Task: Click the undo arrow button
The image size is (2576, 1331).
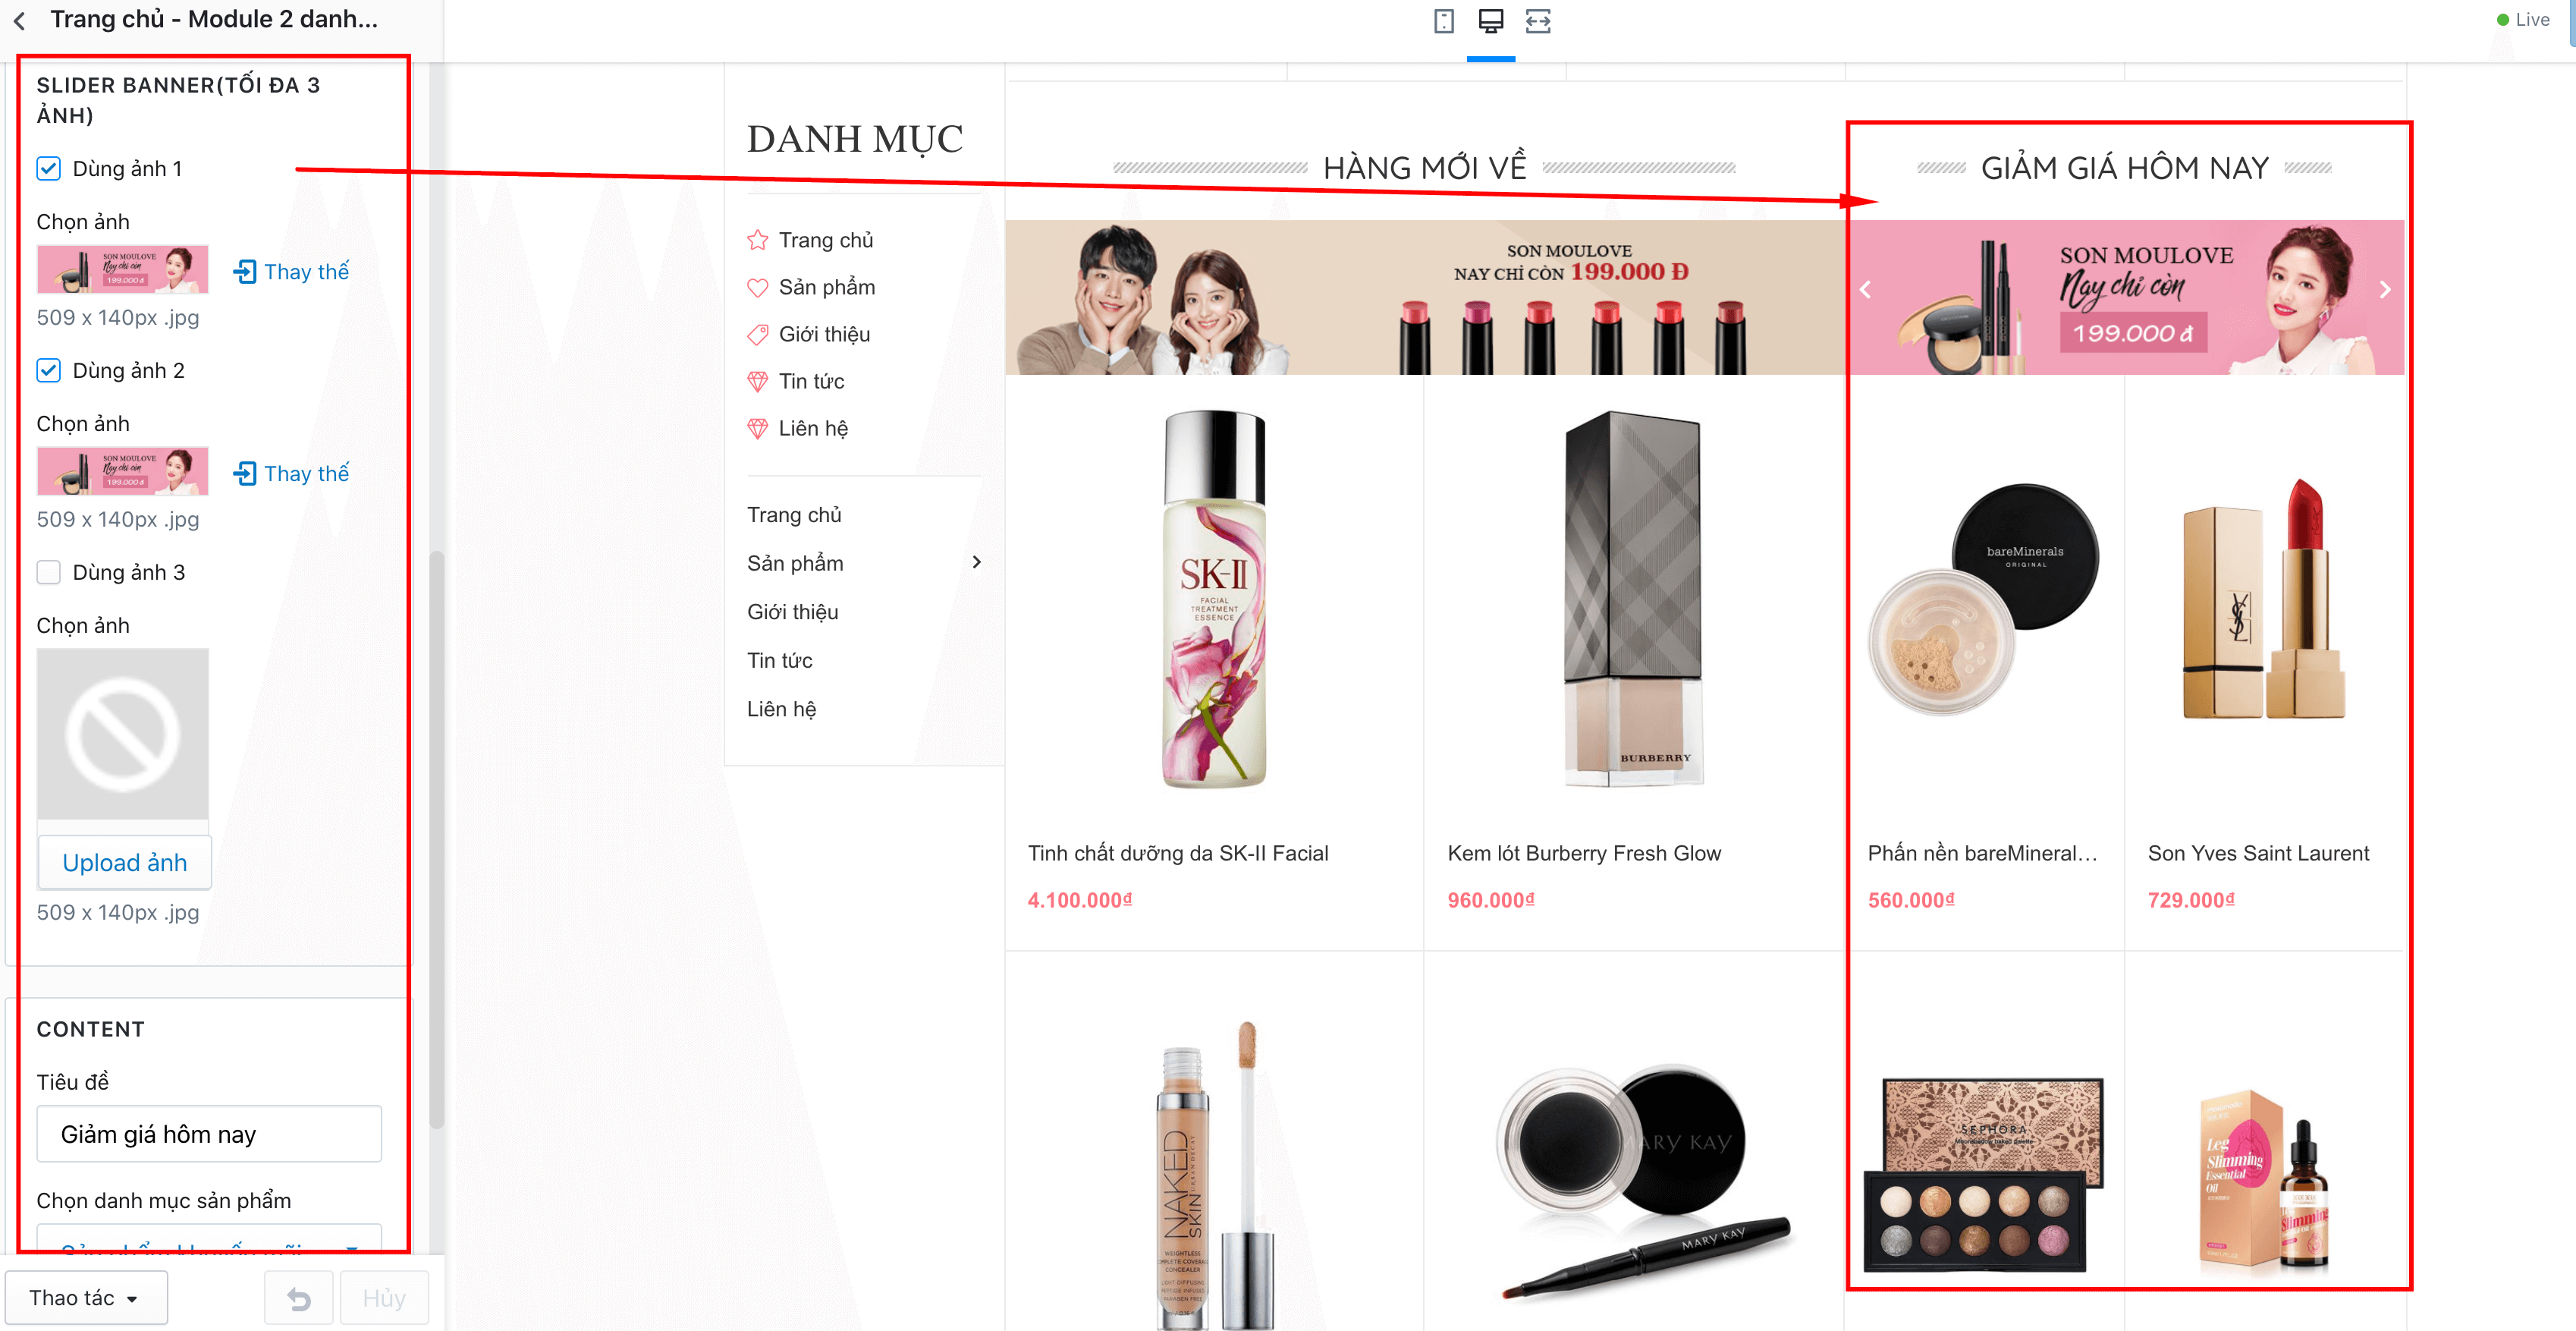Action: coord(298,1298)
